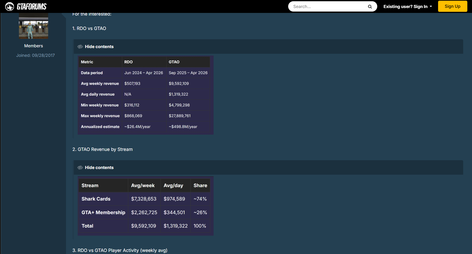
Task: Click the eye icon above the Stream table
Action: pos(80,168)
